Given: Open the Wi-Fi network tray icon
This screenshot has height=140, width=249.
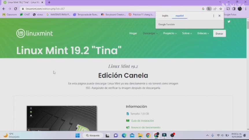Looking at the screenshot, I should tap(218, 135).
